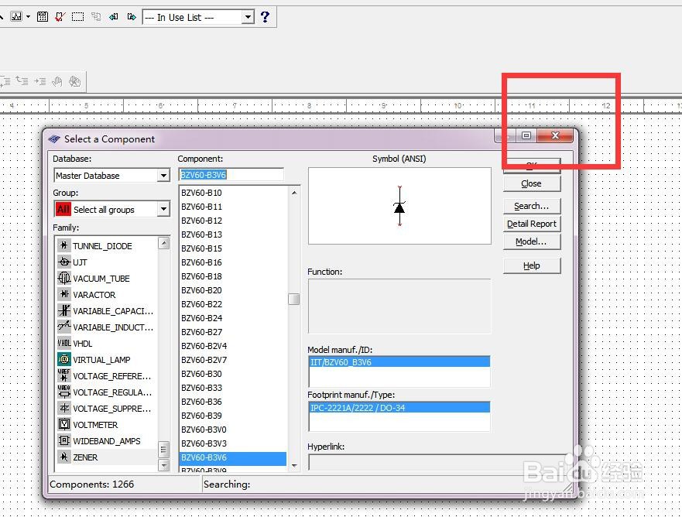Select footprint IPC-2221A/2222 / DO-34
Screen dimensions: 682x517
click(399, 407)
